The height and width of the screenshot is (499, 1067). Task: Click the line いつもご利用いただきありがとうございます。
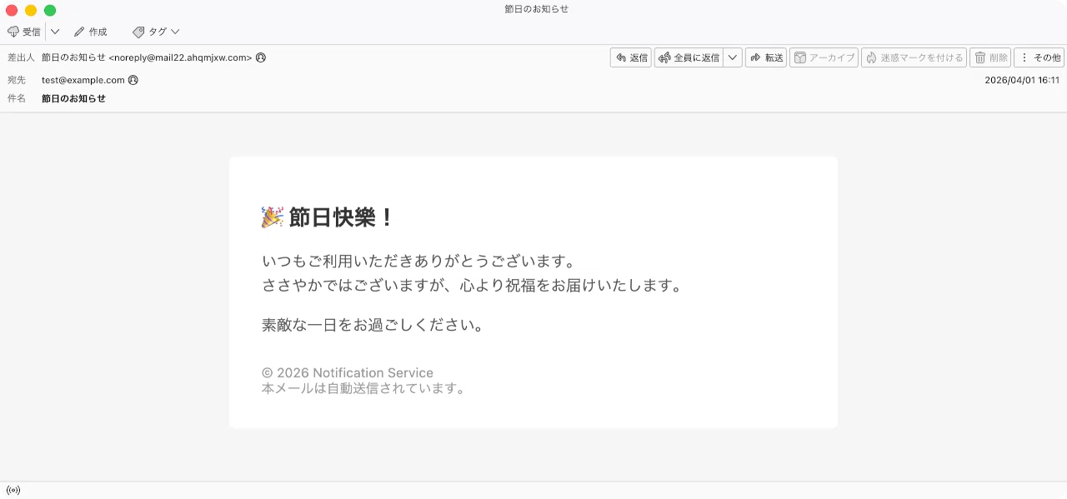pos(418,262)
